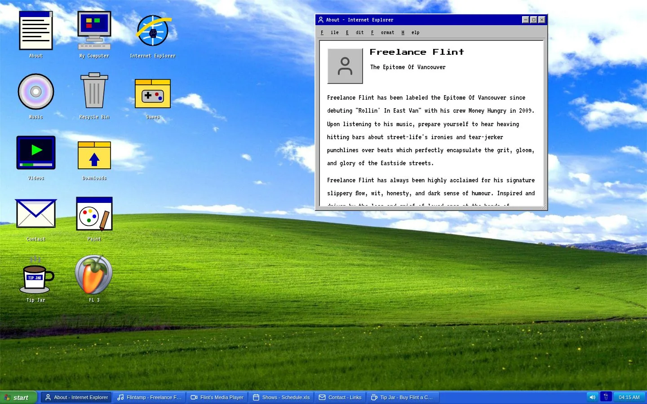Maximize the About window
Image resolution: width=647 pixels, height=404 pixels.
tap(534, 20)
